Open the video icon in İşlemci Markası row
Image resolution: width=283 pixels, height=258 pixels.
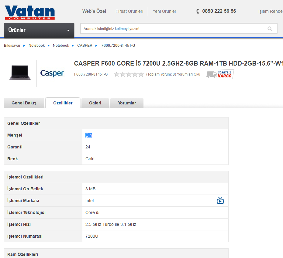220,200
